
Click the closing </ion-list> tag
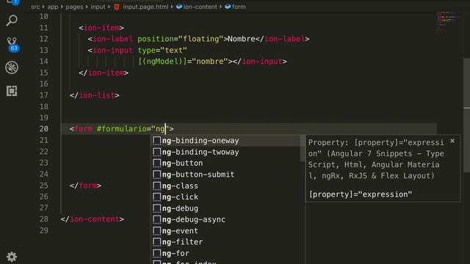(x=95, y=95)
